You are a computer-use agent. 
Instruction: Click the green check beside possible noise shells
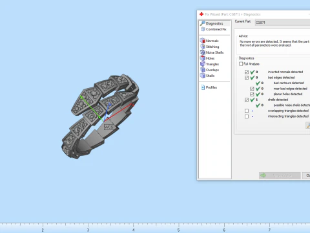pos(258,105)
